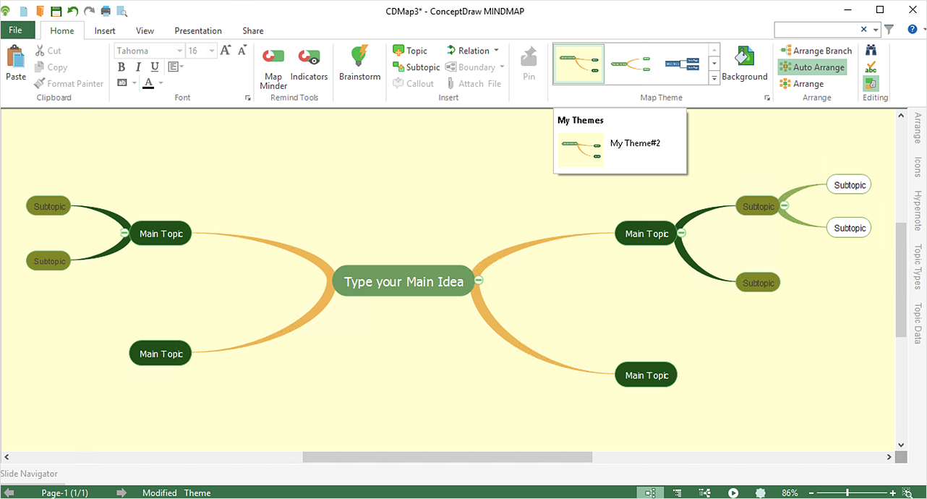Click the binoculars Find icon

pyautogui.click(x=871, y=51)
